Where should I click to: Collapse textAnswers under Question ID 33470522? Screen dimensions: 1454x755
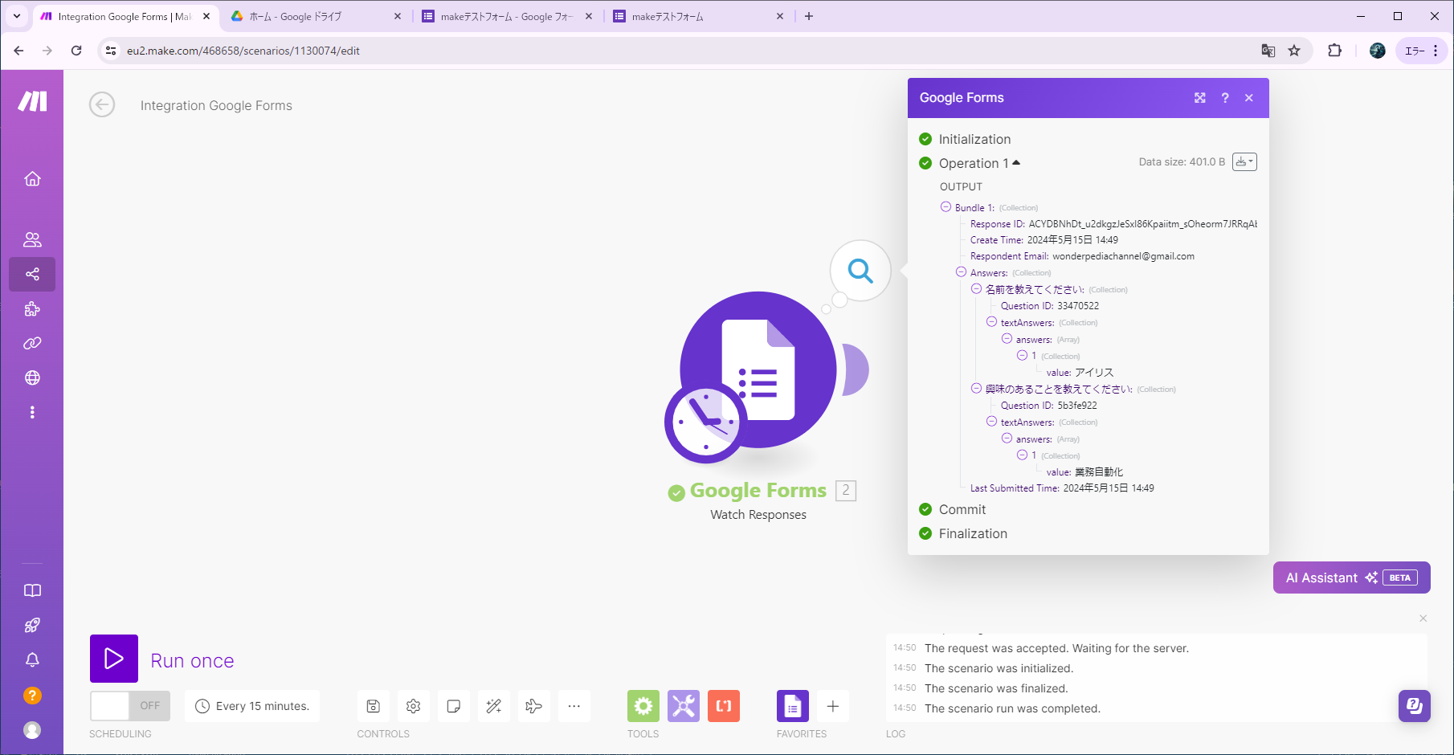click(x=991, y=322)
